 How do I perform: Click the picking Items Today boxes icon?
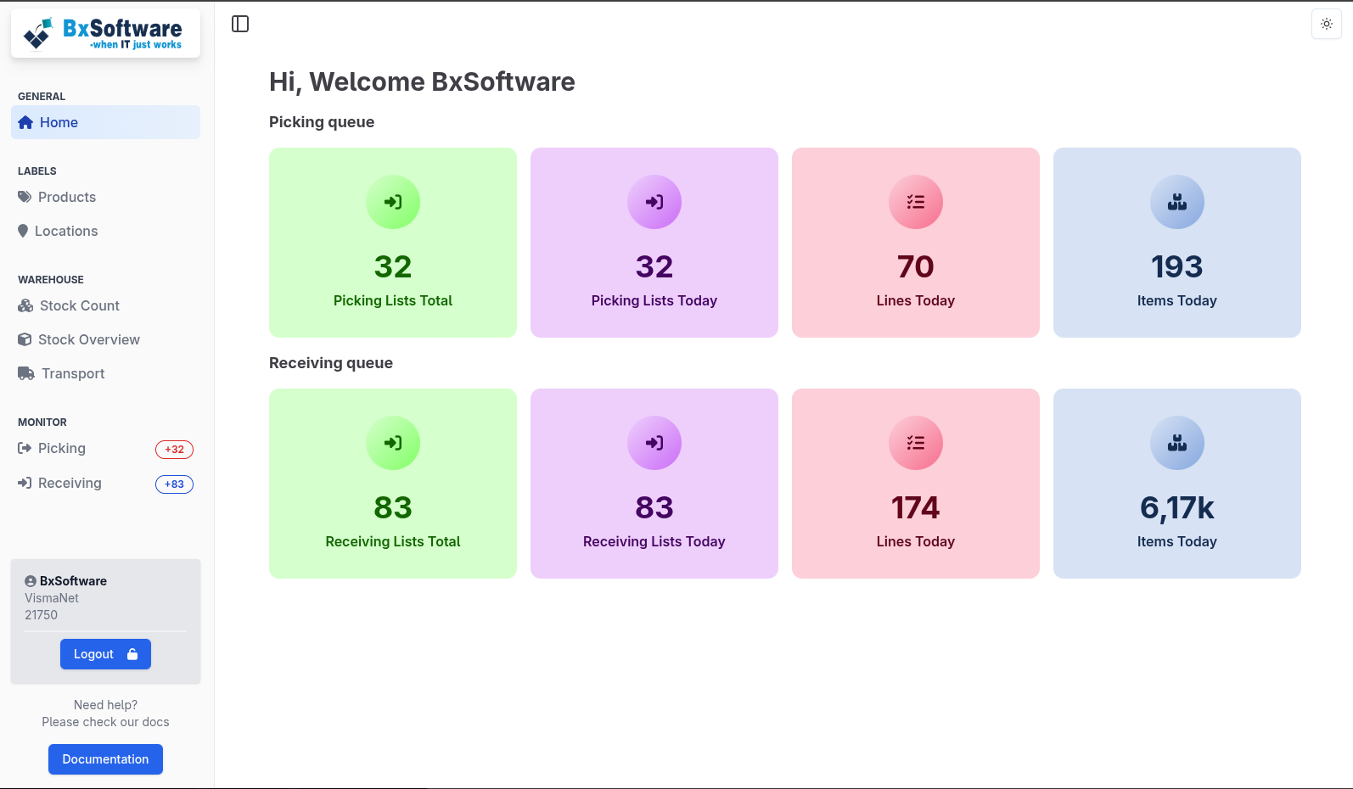pos(1177,202)
